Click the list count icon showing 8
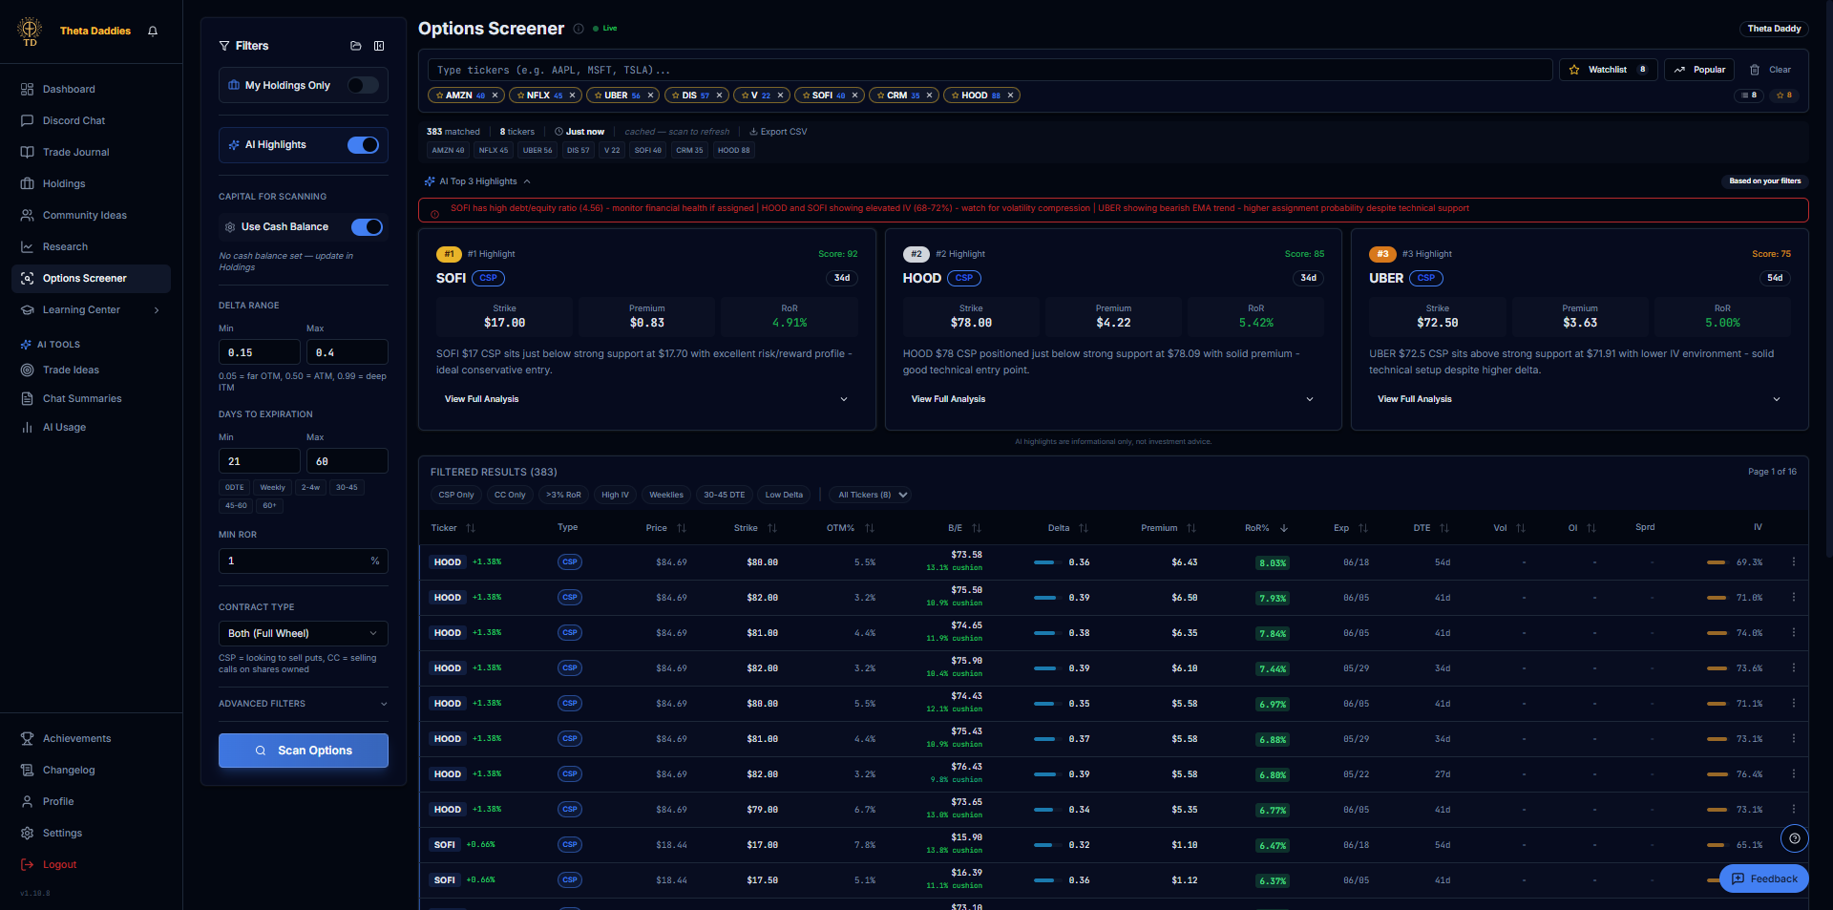Viewport: 1833px width, 910px height. point(1749,95)
